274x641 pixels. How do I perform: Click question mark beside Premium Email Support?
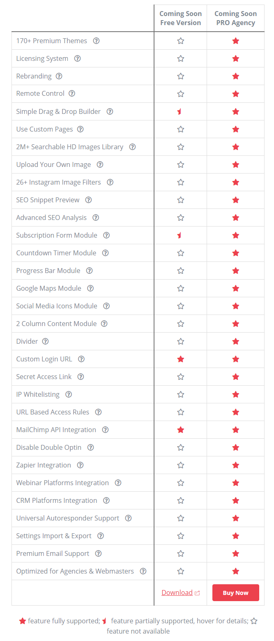point(98,553)
